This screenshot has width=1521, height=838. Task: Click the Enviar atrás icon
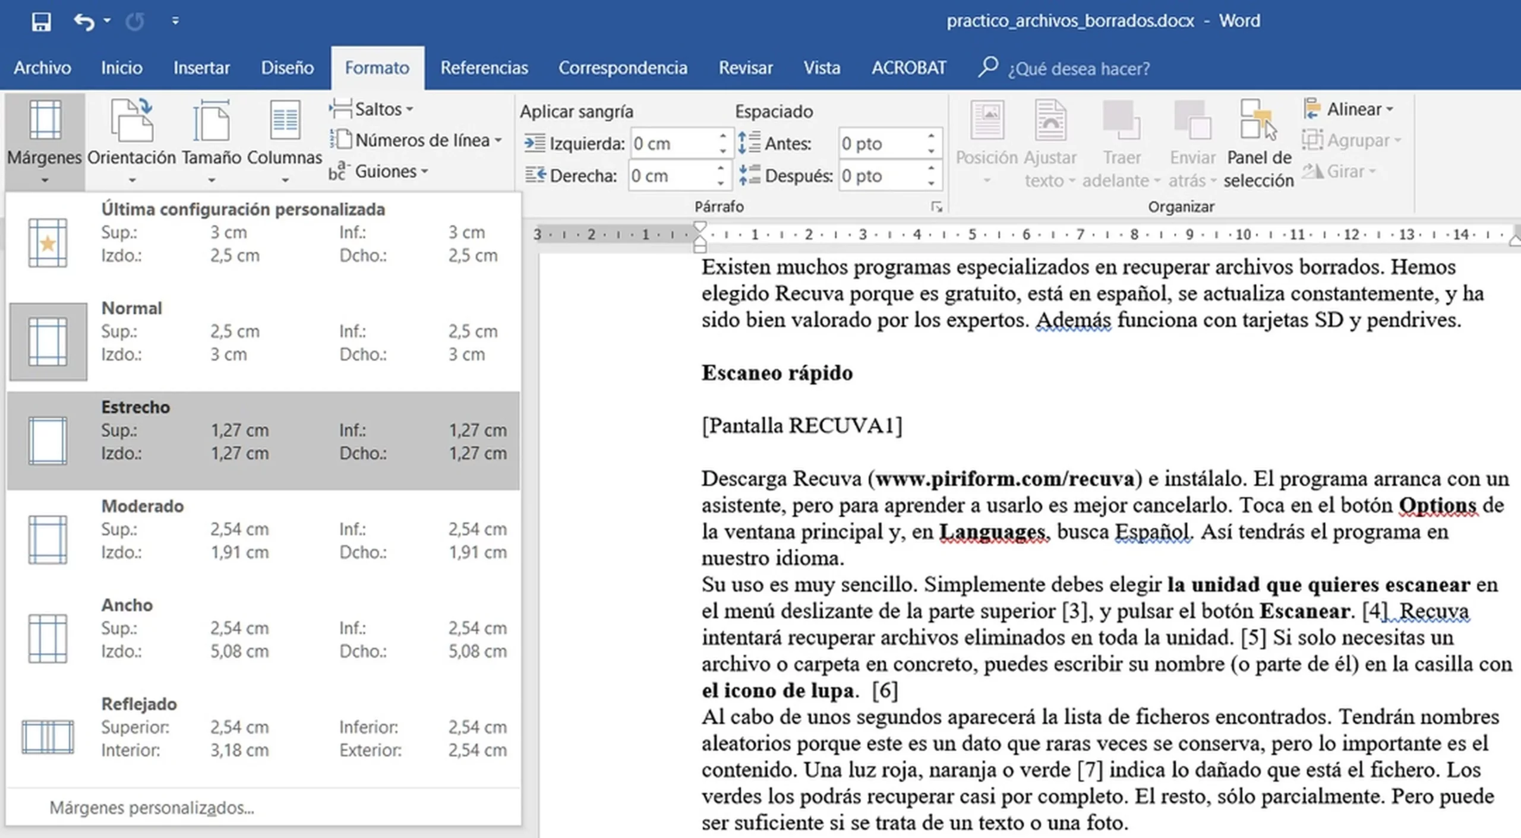pos(1192,121)
